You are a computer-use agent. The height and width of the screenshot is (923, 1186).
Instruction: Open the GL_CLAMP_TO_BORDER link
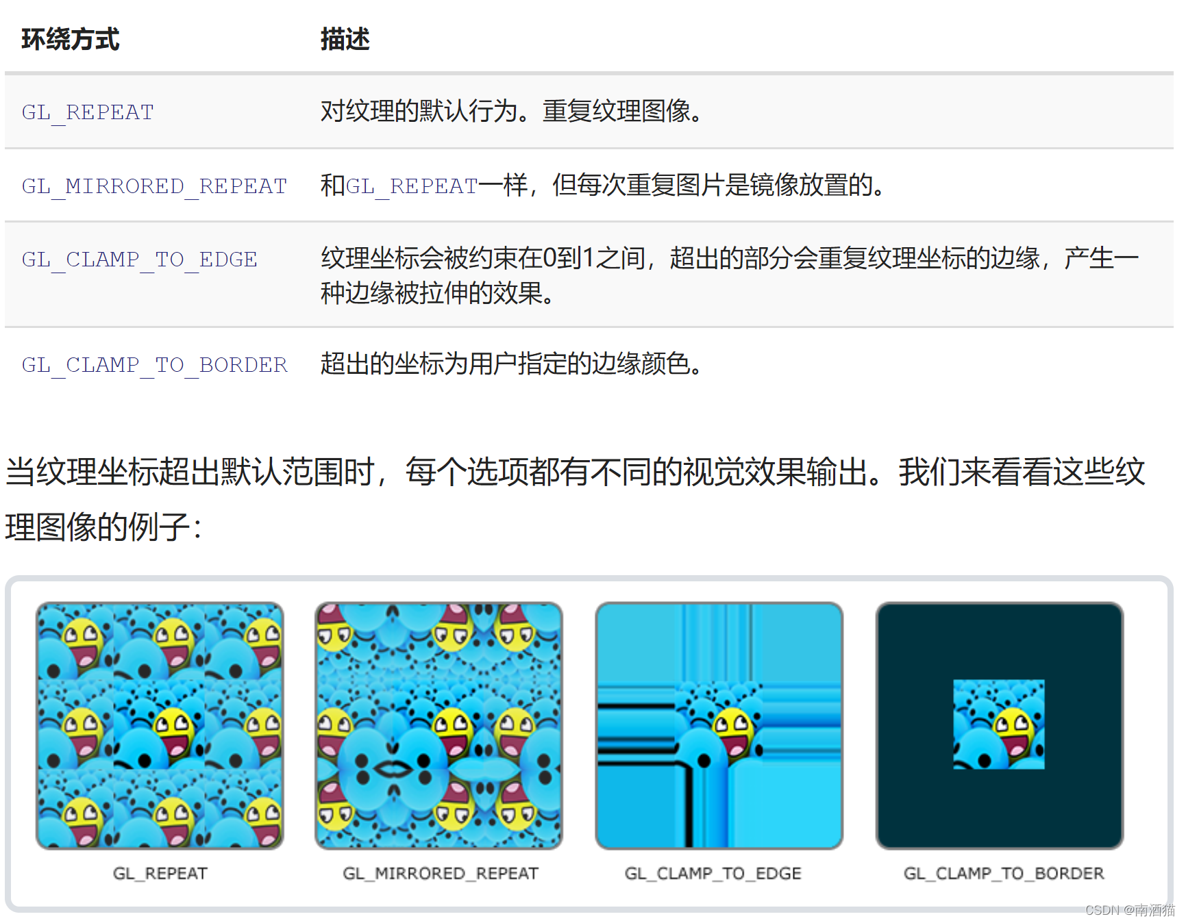point(154,364)
